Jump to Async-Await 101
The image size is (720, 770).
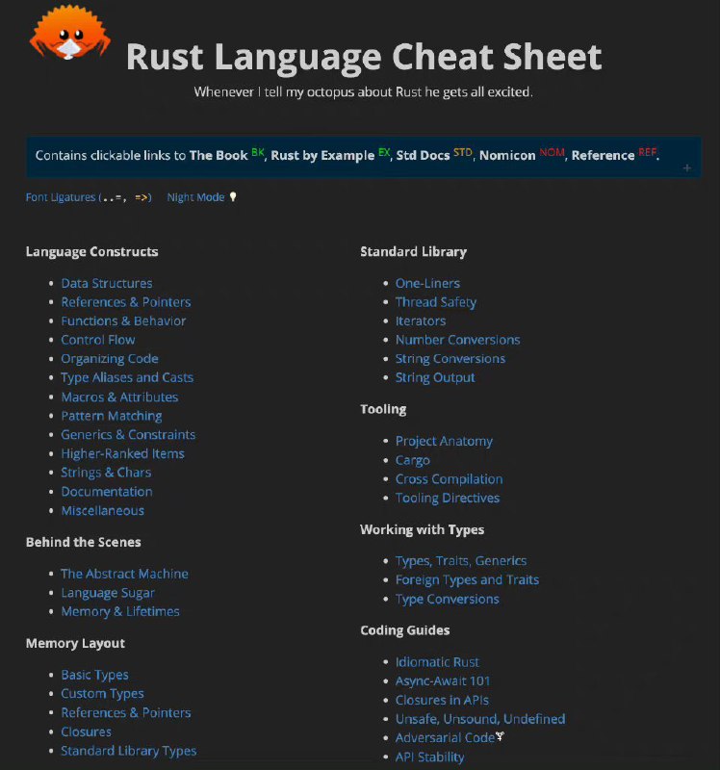[x=443, y=681]
